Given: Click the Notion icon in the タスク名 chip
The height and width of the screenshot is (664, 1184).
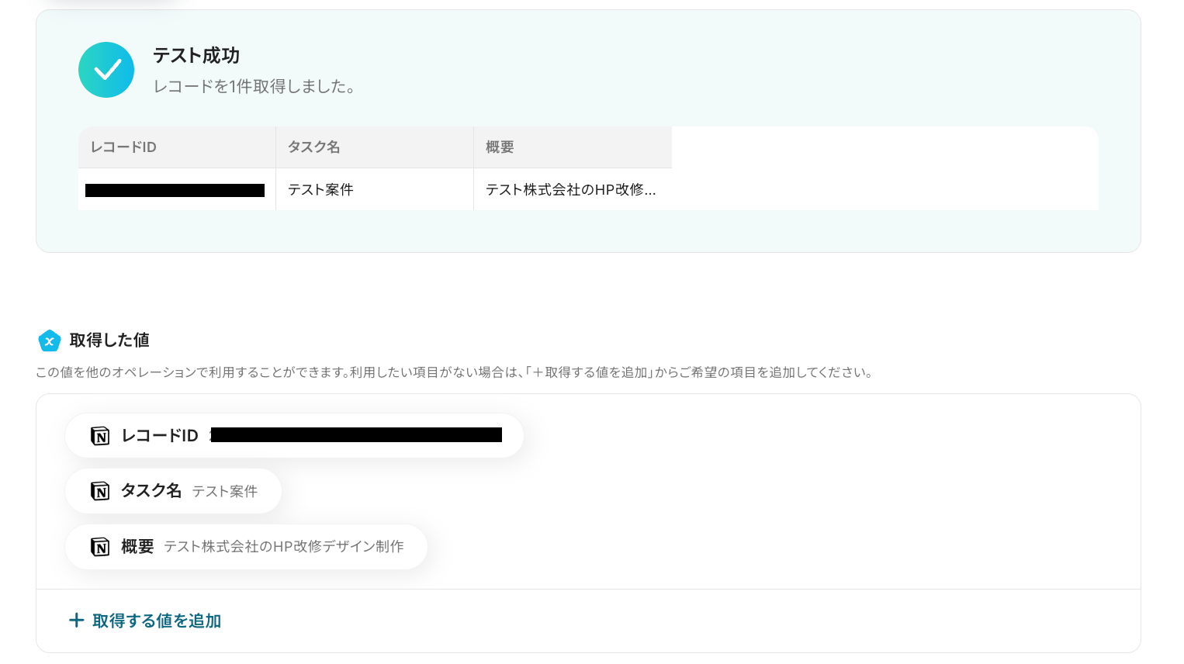Looking at the screenshot, I should (x=100, y=491).
